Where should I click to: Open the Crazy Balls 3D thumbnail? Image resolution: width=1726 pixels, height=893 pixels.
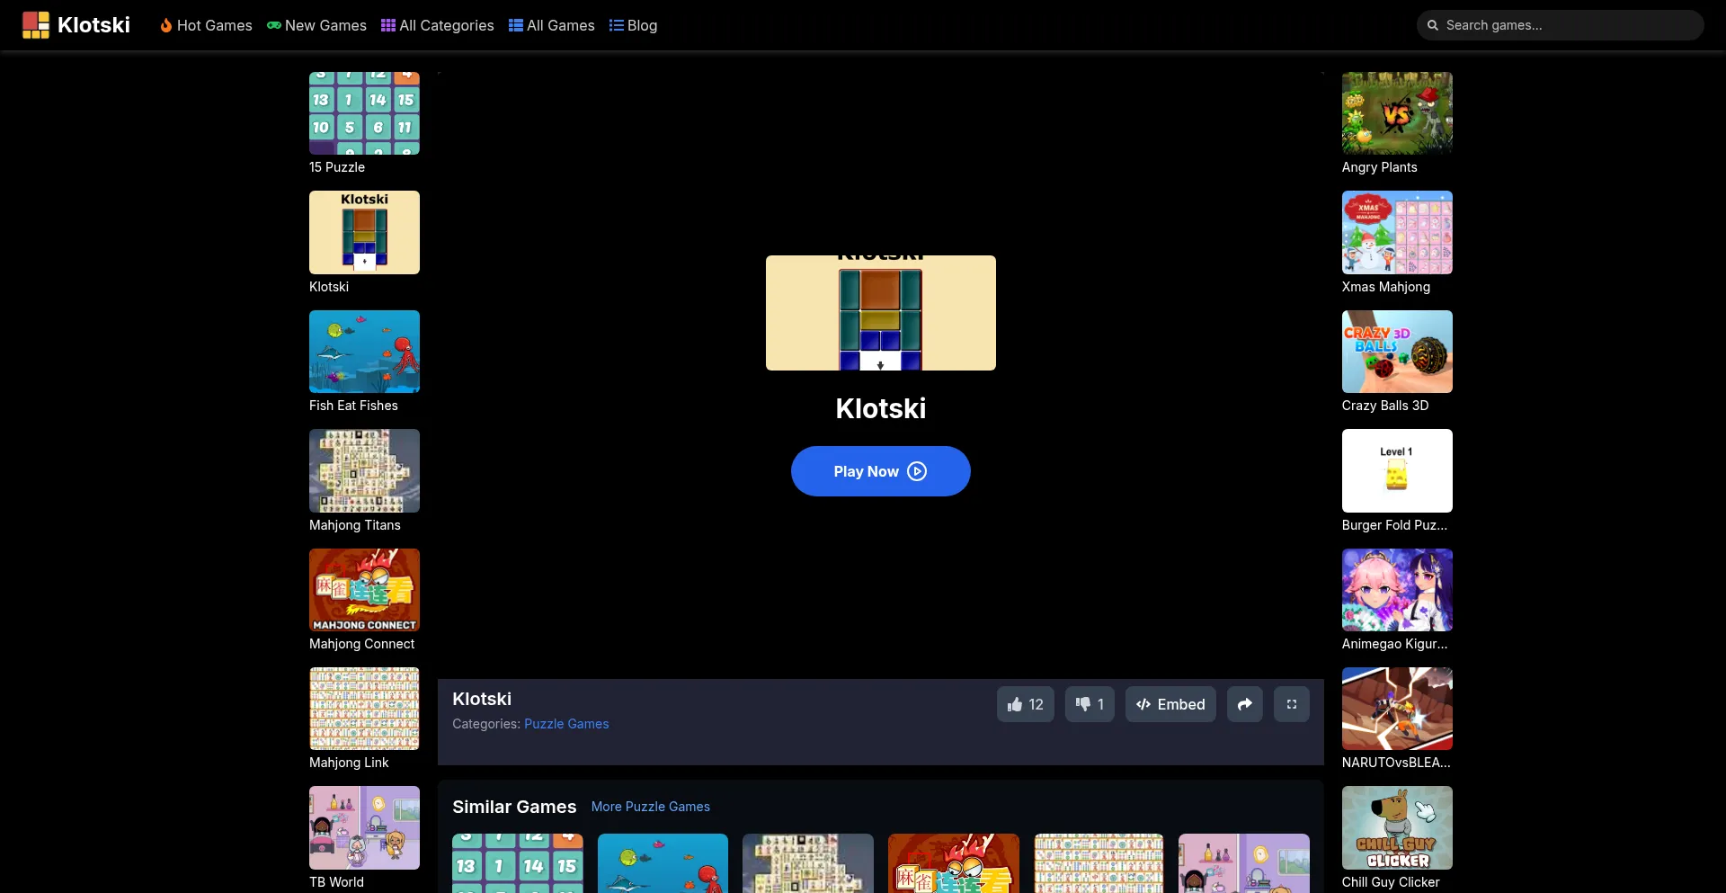[x=1397, y=352]
